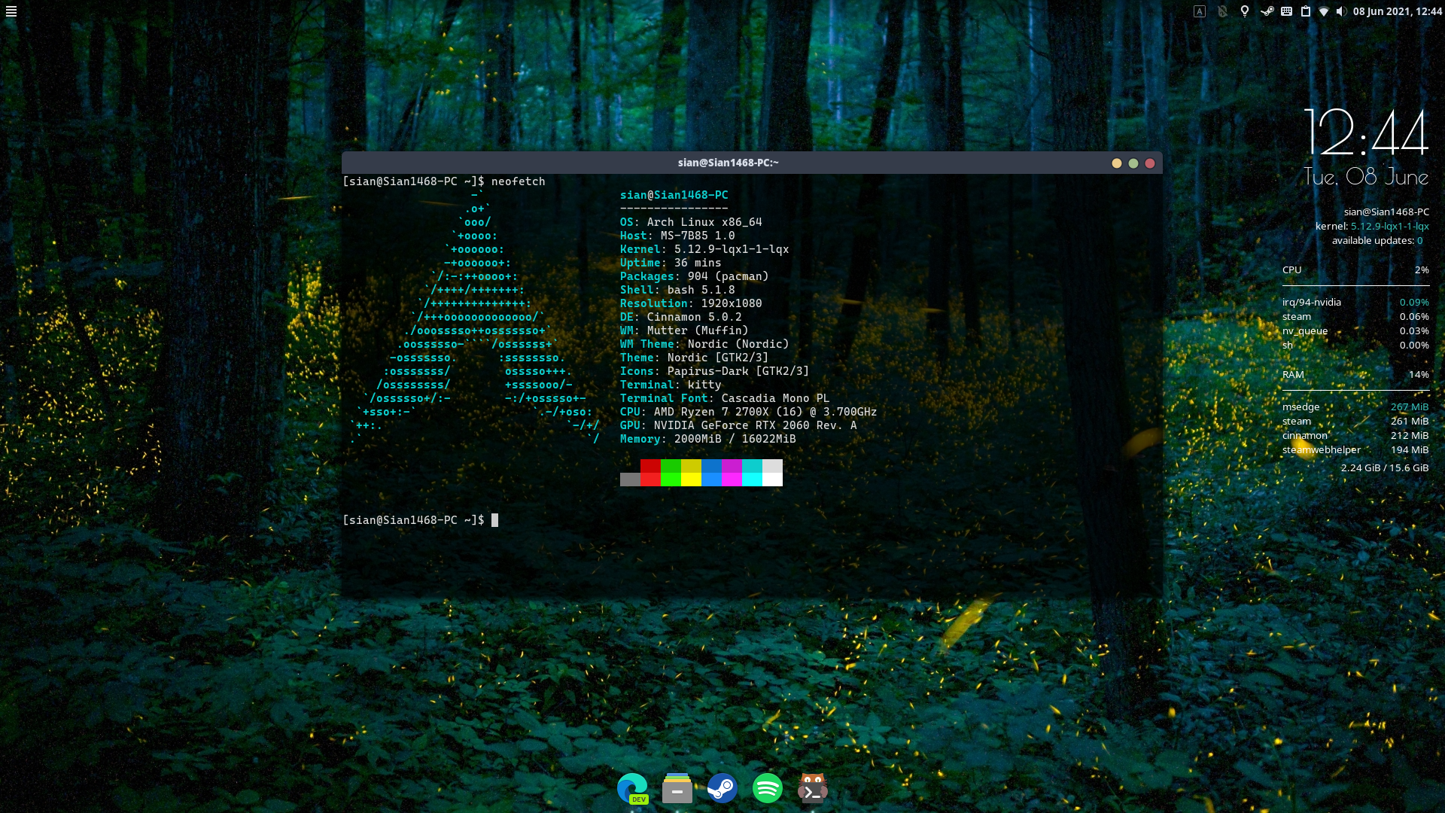The width and height of the screenshot is (1445, 813).
Task: Click the 'Tue, 08 June' desktop date
Action: click(1366, 177)
